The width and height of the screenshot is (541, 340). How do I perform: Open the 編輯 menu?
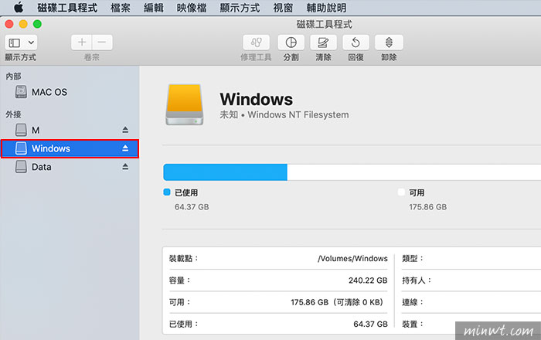click(154, 8)
